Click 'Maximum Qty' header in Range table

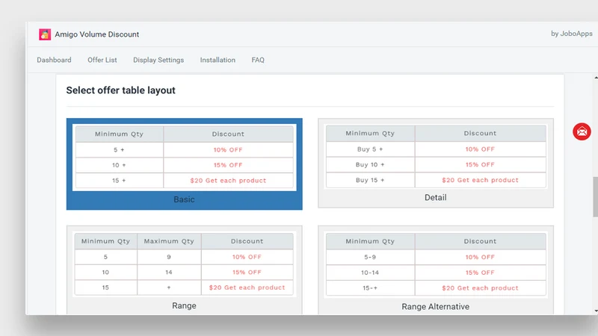(169, 241)
